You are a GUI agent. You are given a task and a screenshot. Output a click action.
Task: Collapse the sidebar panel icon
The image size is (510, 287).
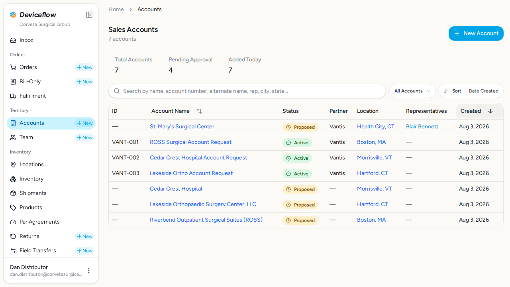coord(89,15)
